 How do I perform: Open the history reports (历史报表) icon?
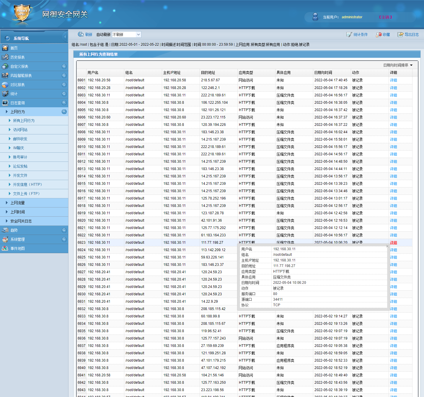pyautogui.click(x=5, y=57)
